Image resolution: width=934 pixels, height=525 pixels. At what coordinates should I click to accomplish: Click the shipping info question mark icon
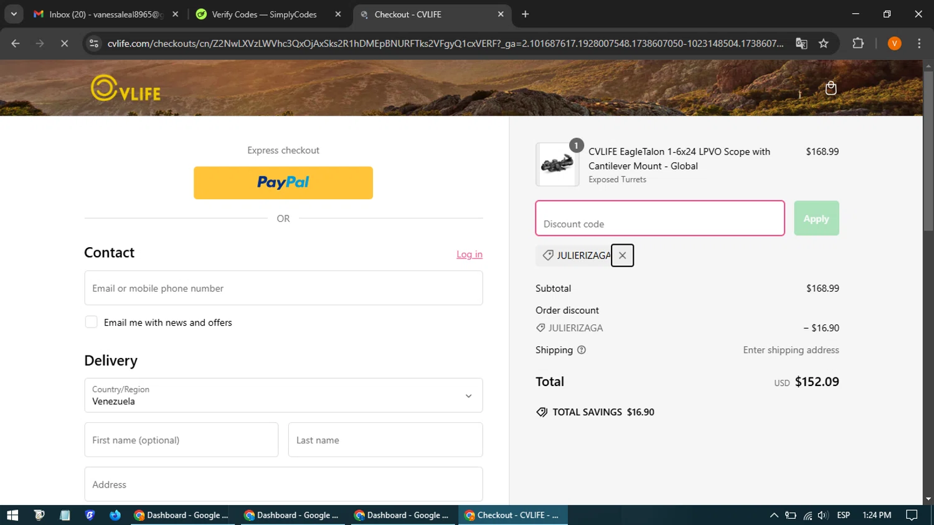[x=582, y=350]
